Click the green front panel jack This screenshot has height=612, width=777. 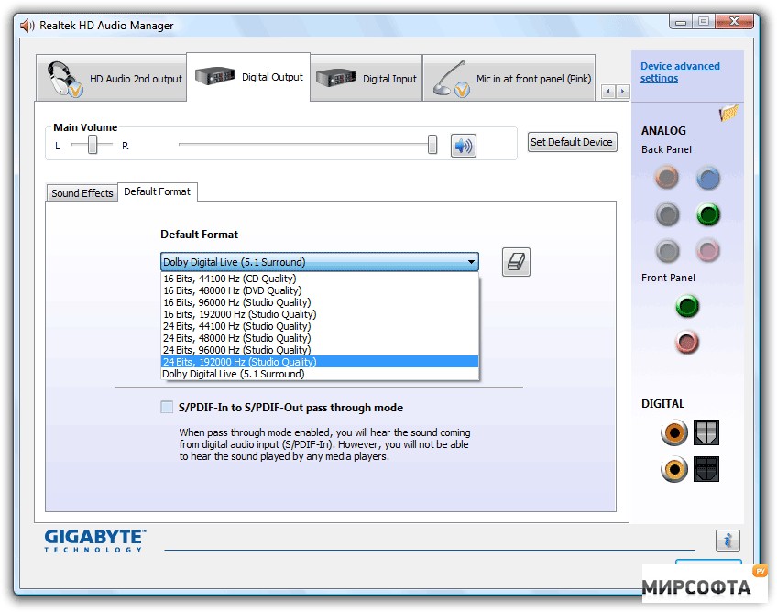click(687, 306)
